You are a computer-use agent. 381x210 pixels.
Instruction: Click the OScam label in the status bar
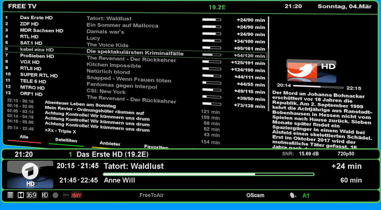point(255,195)
